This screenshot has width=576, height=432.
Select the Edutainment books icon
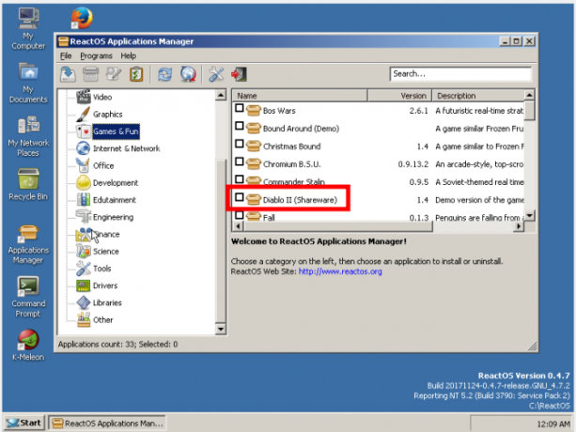coord(84,200)
